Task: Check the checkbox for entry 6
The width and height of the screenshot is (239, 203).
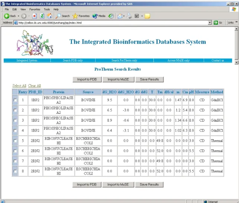Action: [x=15, y=151]
